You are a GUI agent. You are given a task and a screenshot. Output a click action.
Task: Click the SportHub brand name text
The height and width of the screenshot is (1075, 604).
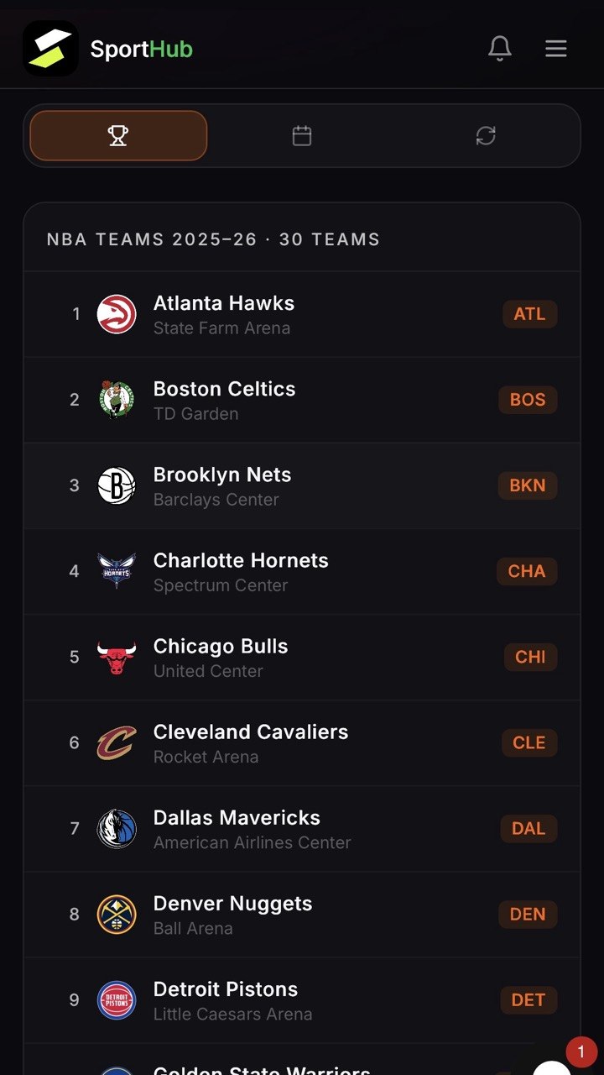(x=142, y=50)
